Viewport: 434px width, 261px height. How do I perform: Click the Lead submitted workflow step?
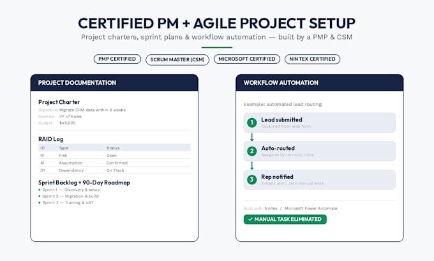pyautogui.click(x=320, y=123)
